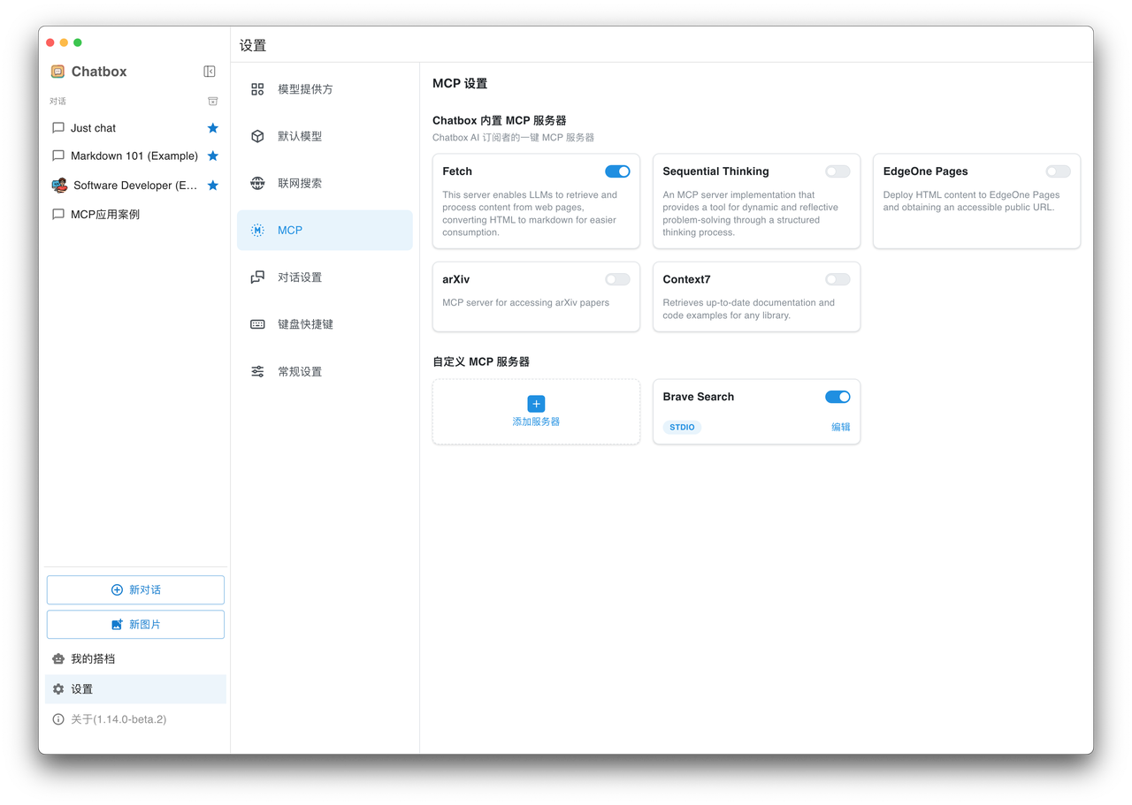Click the keyboard icon for 键盘快捷键
The image size is (1132, 805).
257,324
